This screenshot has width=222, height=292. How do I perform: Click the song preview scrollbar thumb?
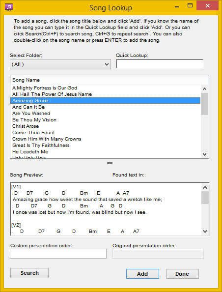[x=205, y=198]
